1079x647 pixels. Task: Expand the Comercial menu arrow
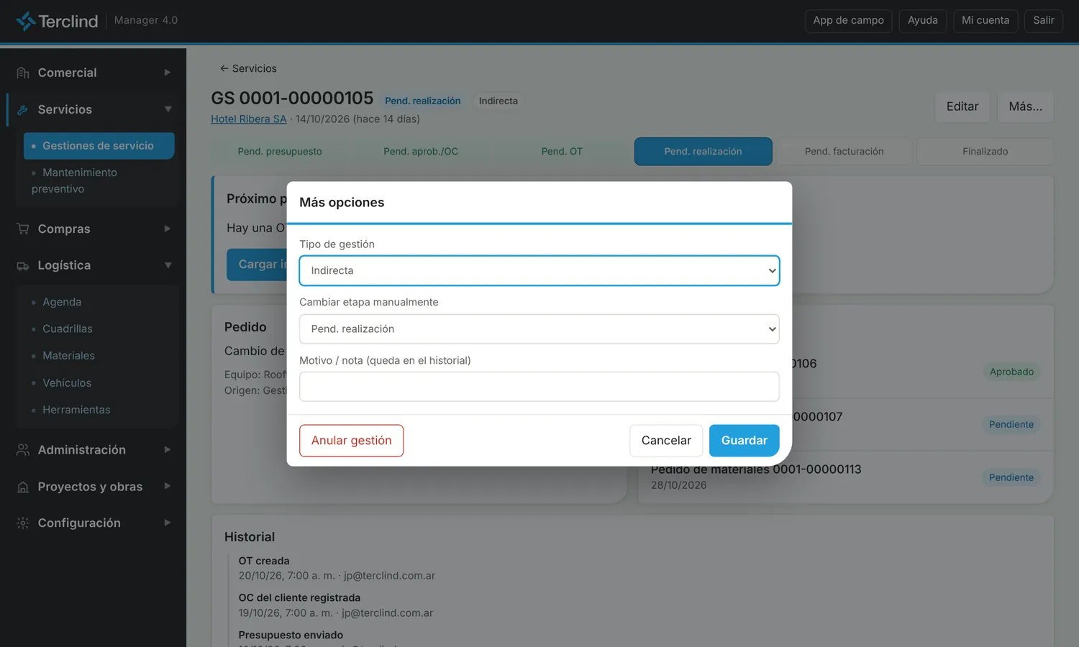[x=168, y=73]
